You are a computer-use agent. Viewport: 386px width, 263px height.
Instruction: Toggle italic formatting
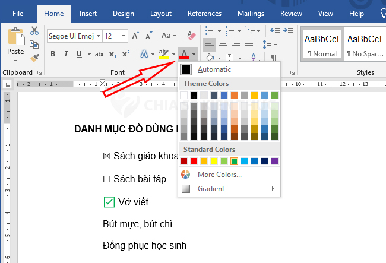tap(67, 55)
